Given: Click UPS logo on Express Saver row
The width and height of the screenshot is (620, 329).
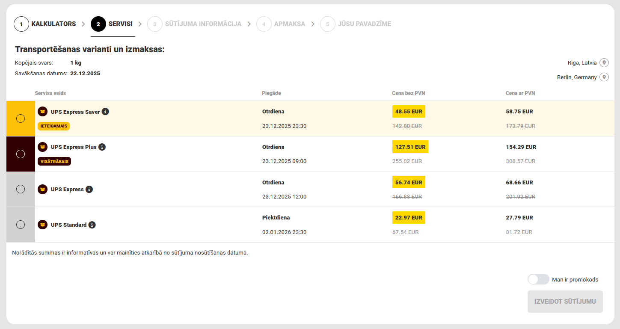Looking at the screenshot, I should [42, 112].
